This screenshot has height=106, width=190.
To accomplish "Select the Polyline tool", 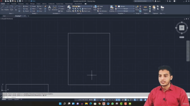I will [x=7, y=8].
